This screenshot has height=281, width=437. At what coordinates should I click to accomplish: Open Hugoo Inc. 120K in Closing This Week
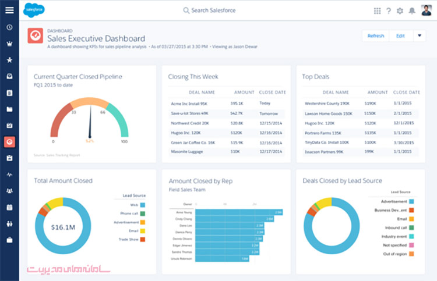(x=186, y=133)
